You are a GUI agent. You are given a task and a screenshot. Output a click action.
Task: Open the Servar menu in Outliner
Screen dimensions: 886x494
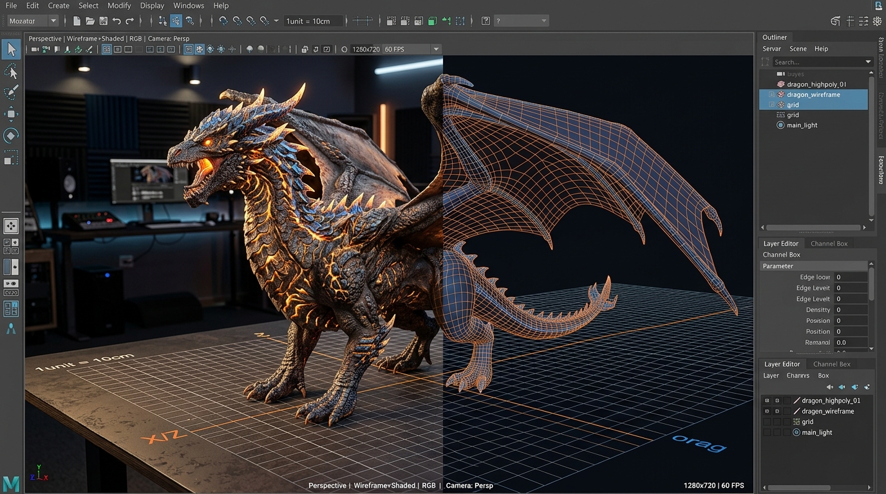771,49
